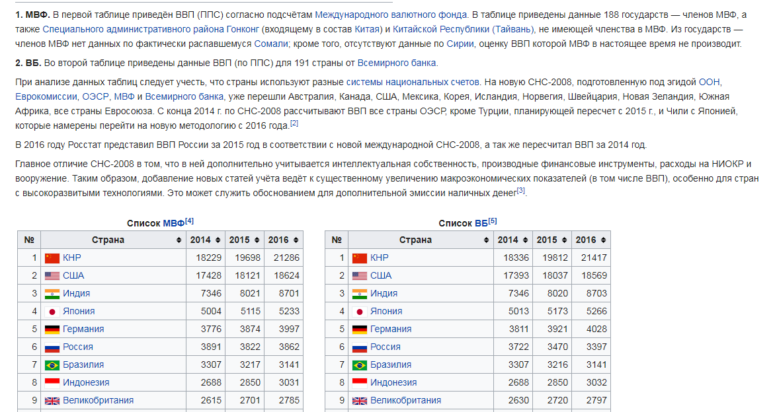
Task: Click India flag icon in World Bank table
Action: pyautogui.click(x=359, y=294)
